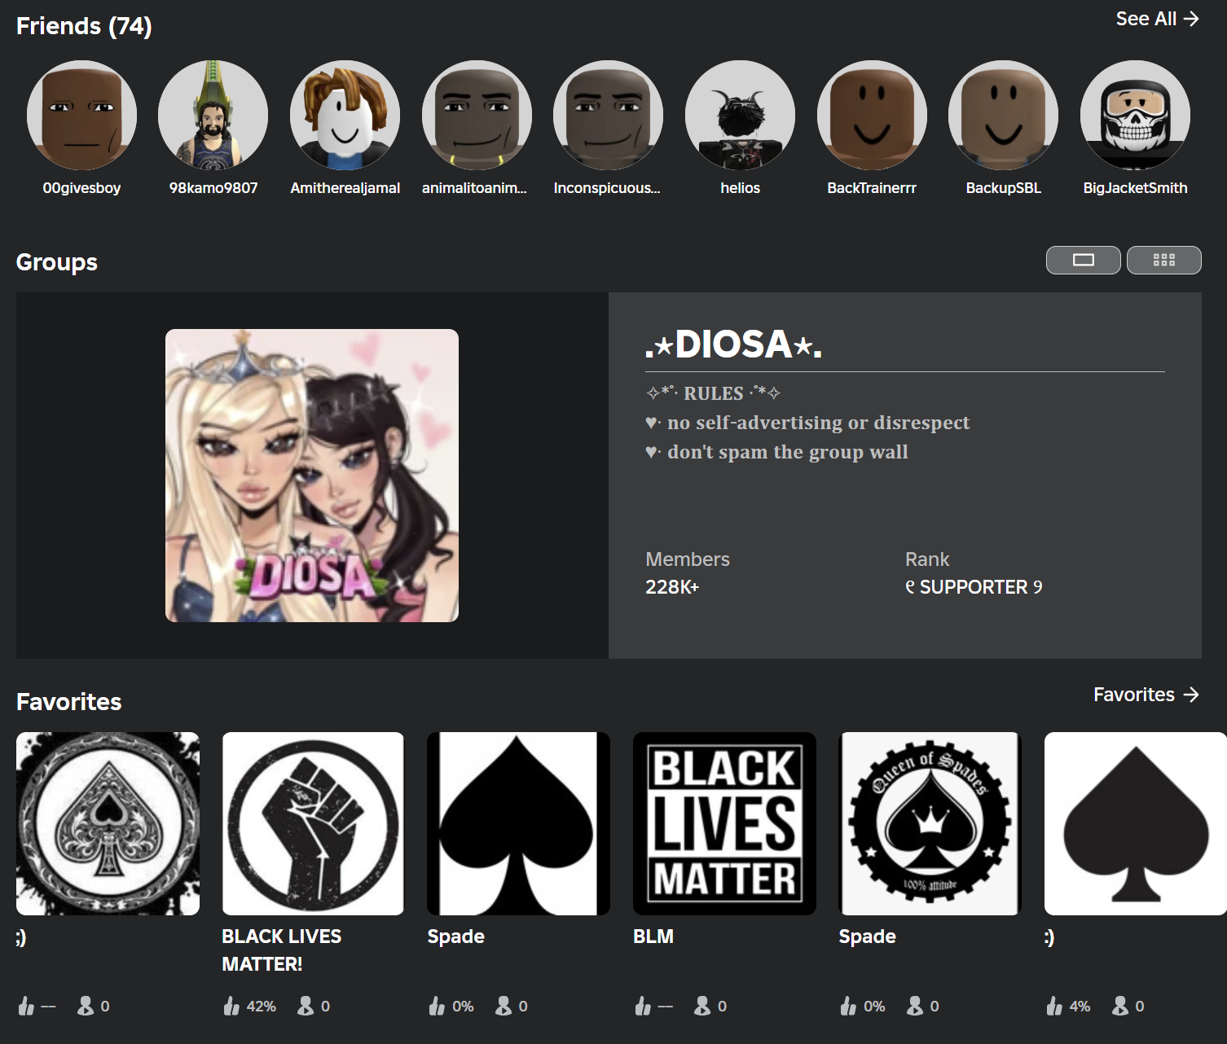Viewport: 1227px width, 1044px height.
Task: Switch groups to single slideshow view
Action: pos(1083,260)
